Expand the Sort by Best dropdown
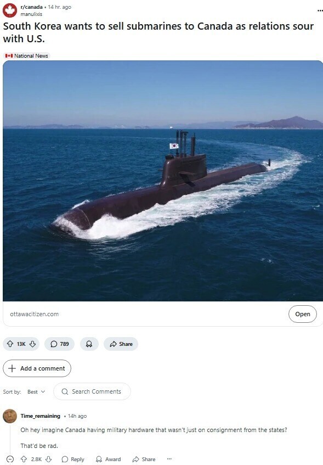323x465 pixels. coord(36,392)
